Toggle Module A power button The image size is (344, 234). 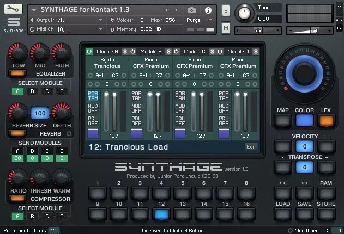click(x=89, y=52)
